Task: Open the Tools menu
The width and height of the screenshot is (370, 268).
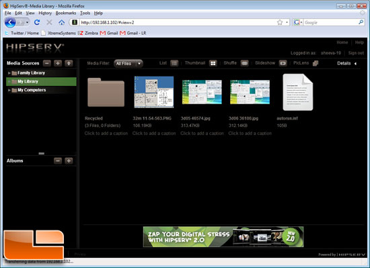Action: pyautogui.click(x=85, y=13)
